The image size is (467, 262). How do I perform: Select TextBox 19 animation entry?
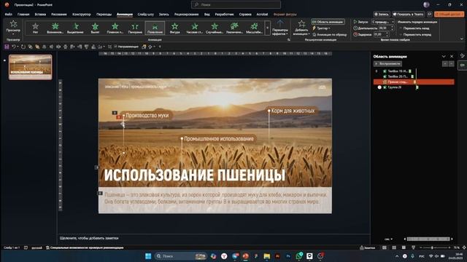coord(397,71)
